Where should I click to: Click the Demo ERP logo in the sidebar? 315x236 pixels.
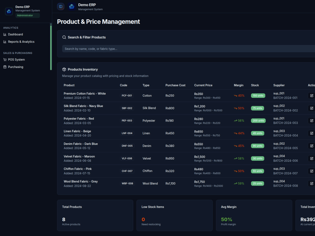click(9, 11)
